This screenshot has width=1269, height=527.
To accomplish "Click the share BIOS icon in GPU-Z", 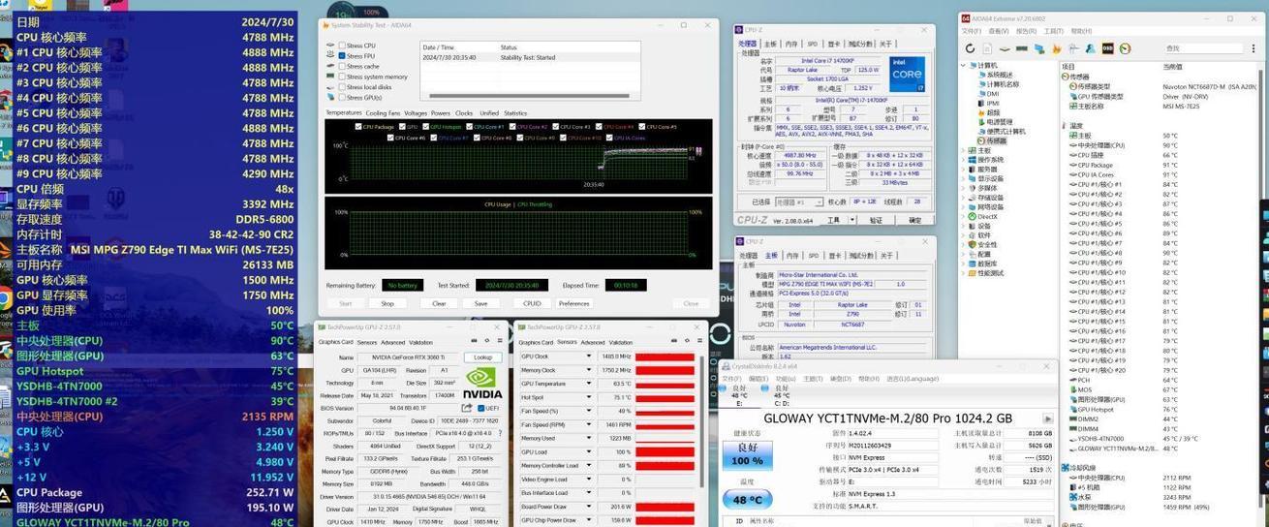I will coord(466,408).
